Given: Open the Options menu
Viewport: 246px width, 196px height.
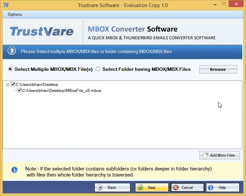Looking at the screenshot, I should [15, 14].
